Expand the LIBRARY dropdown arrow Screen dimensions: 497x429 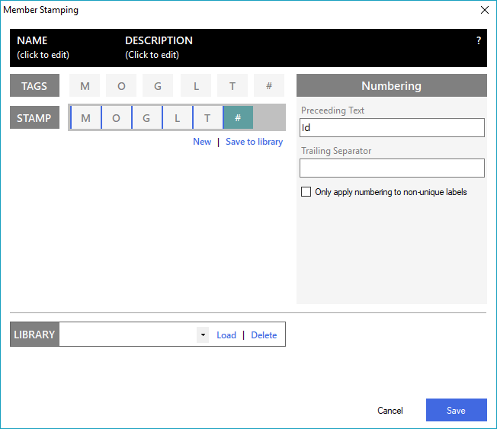click(x=203, y=335)
